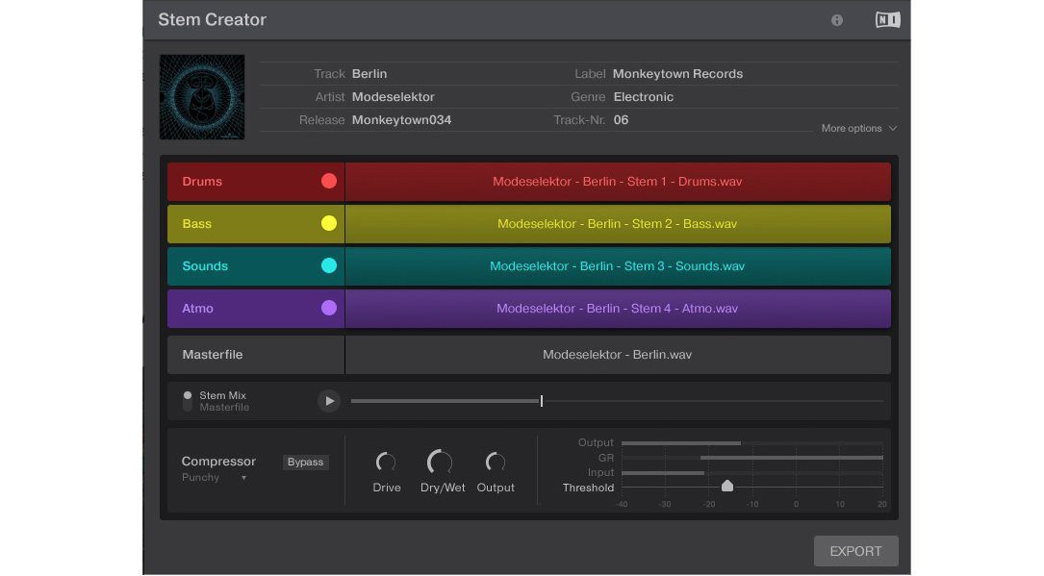Click the Dry/Wet knob
Viewport: 1044px width, 576px height.
pos(441,463)
